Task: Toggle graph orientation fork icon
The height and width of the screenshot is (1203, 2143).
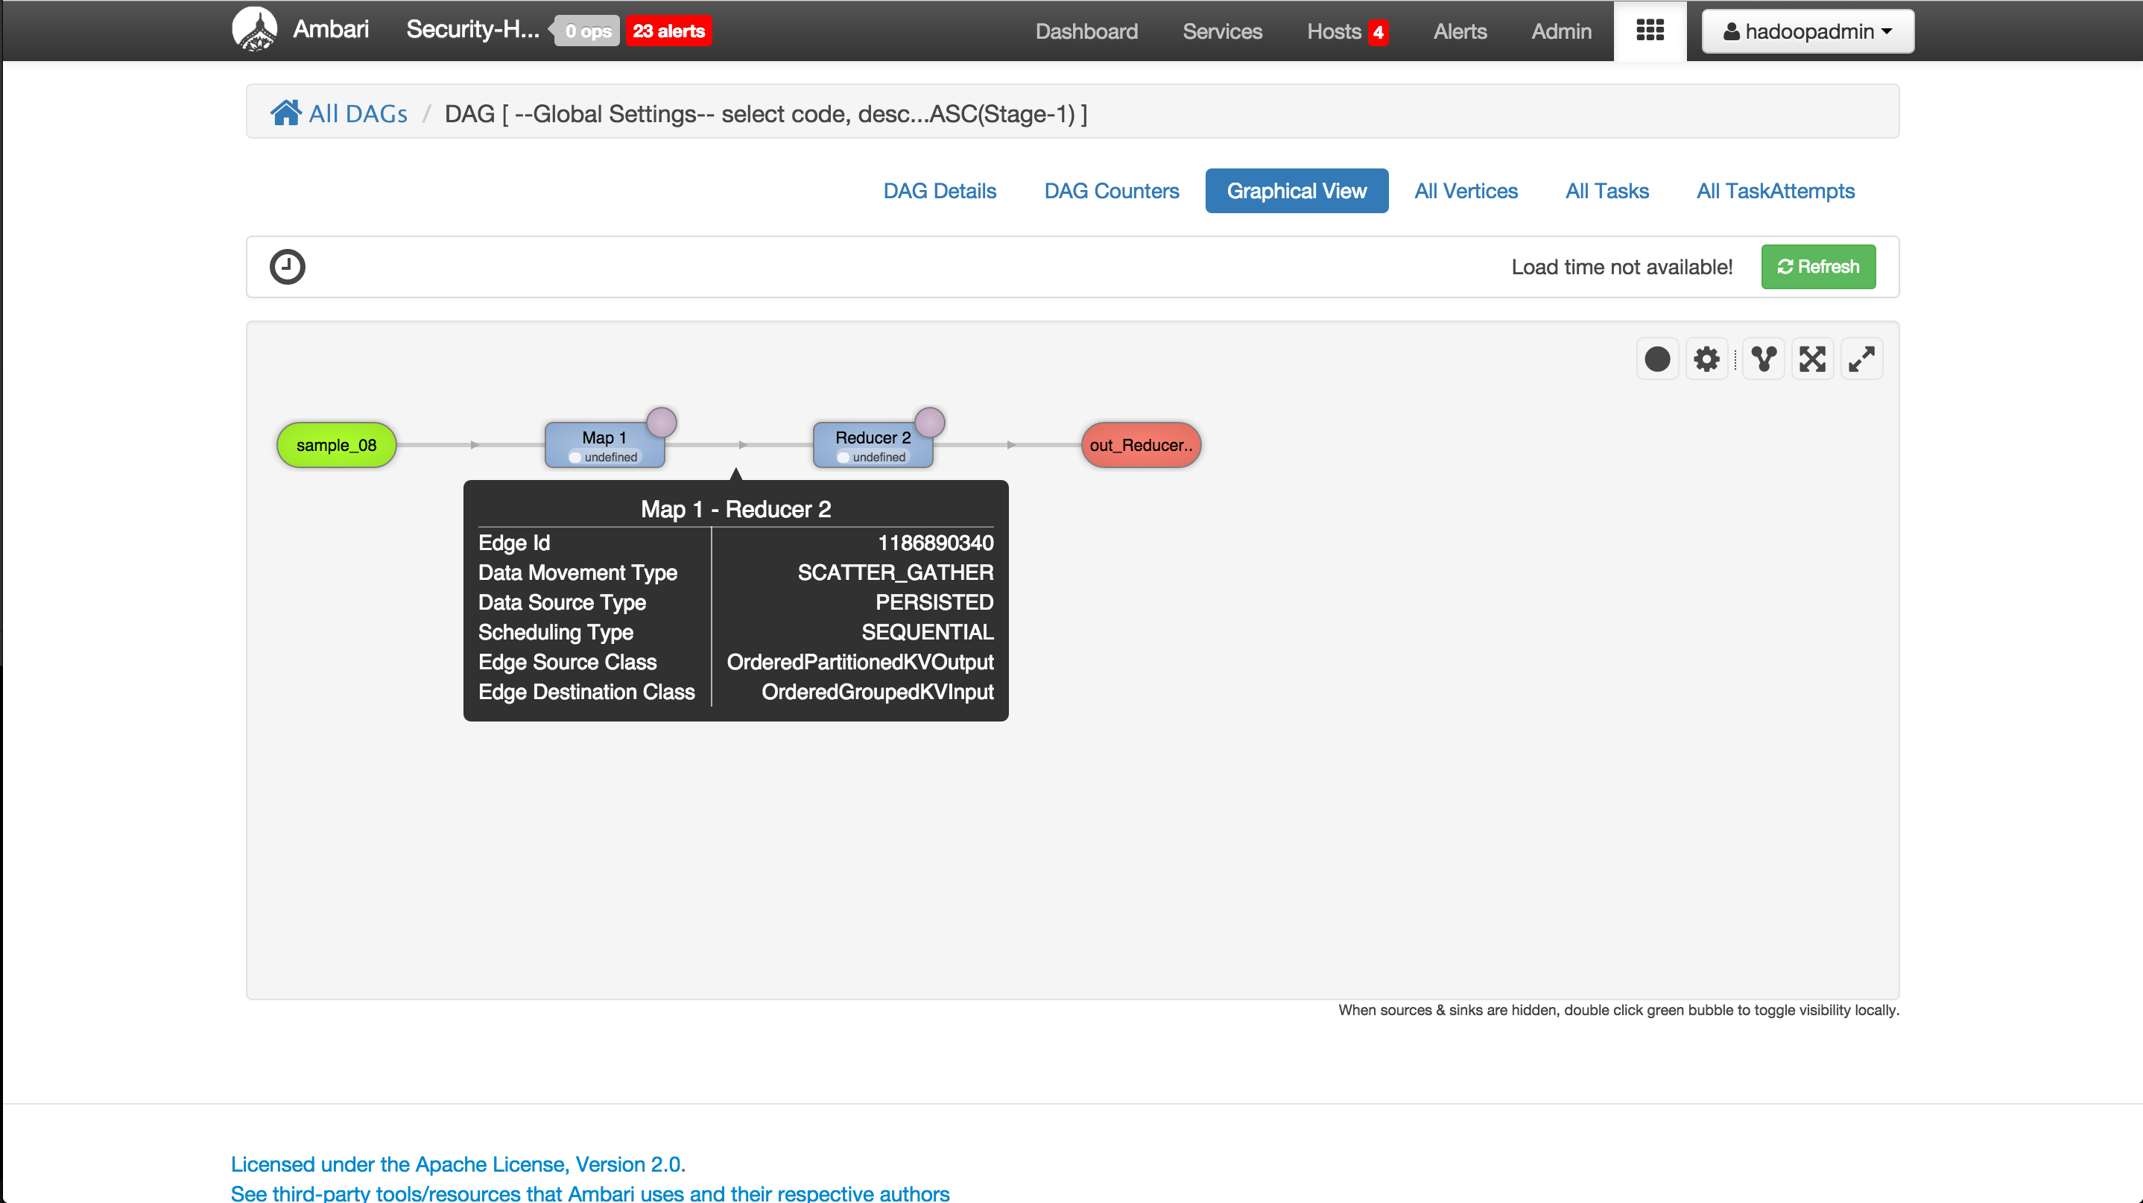Action: (x=1763, y=359)
